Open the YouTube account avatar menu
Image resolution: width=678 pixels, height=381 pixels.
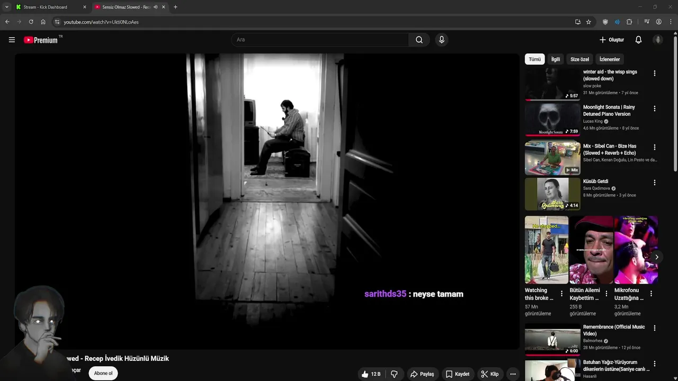[658, 40]
